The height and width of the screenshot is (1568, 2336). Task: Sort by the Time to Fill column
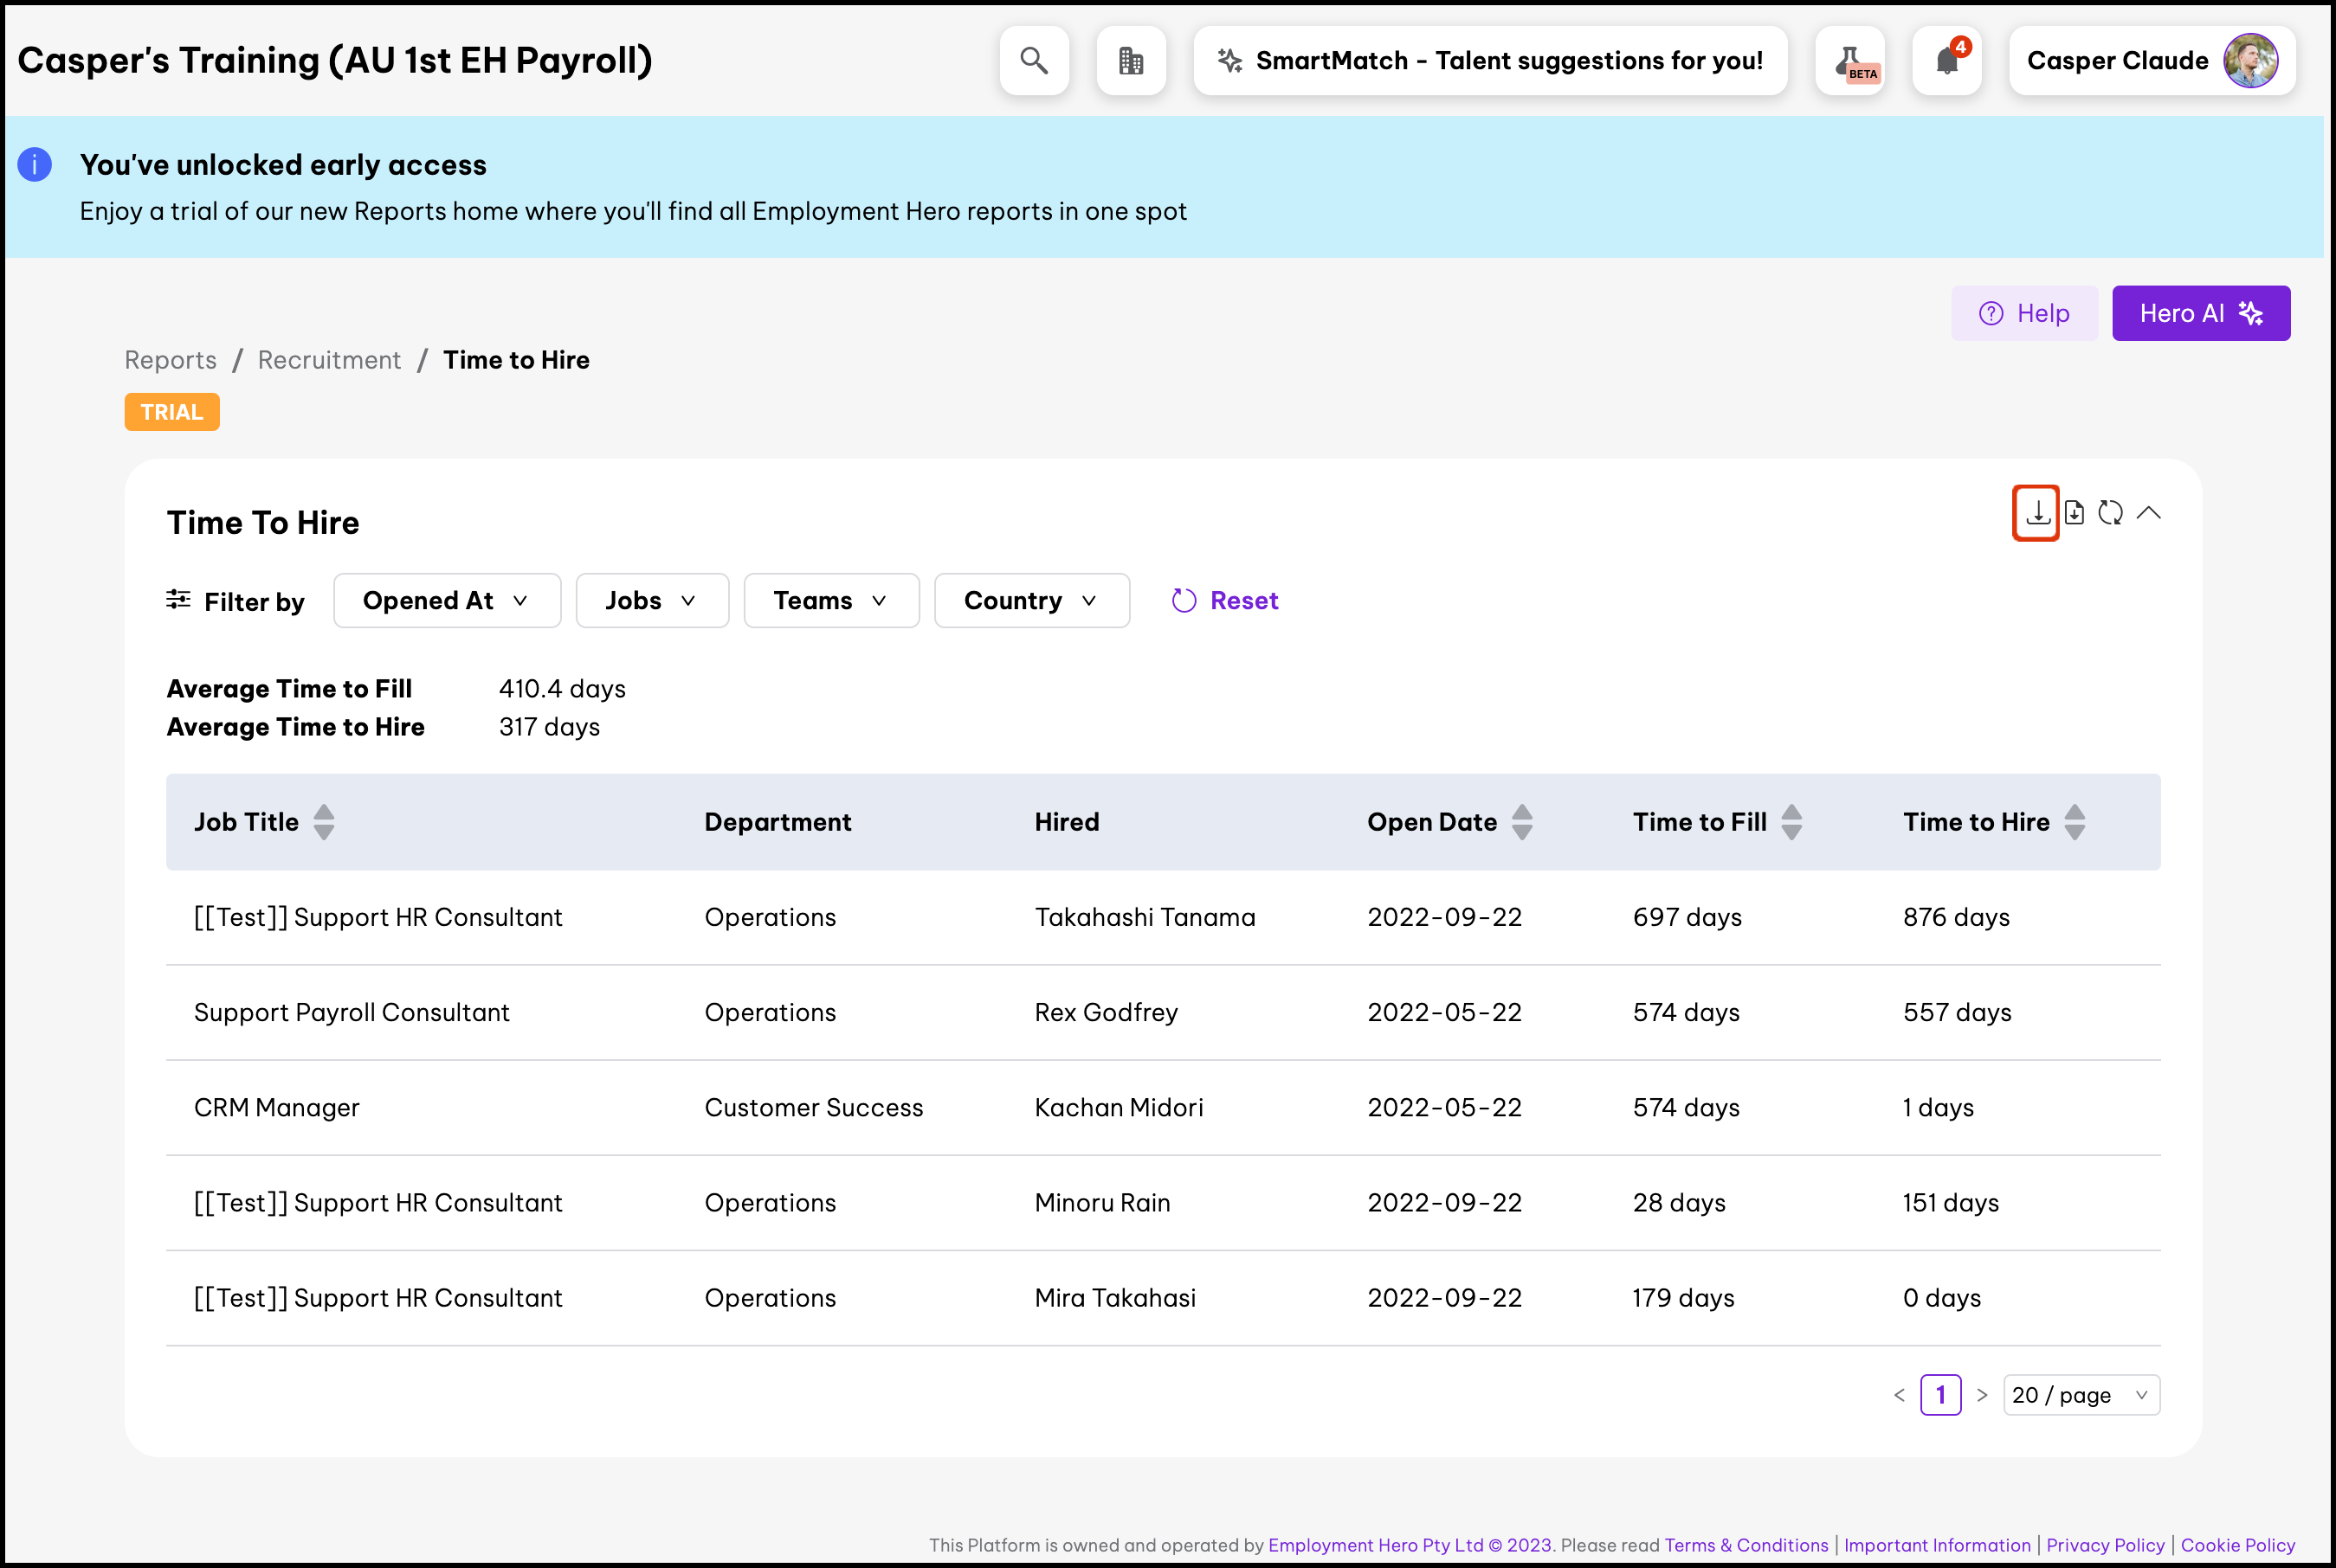pos(1791,822)
